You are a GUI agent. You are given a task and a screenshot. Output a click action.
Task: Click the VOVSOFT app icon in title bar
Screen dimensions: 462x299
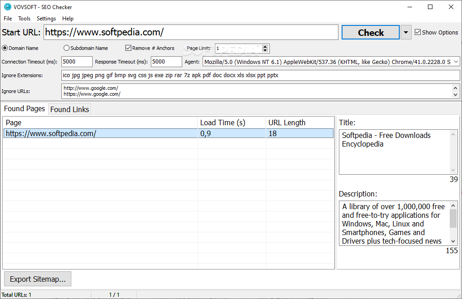pyautogui.click(x=7, y=7)
